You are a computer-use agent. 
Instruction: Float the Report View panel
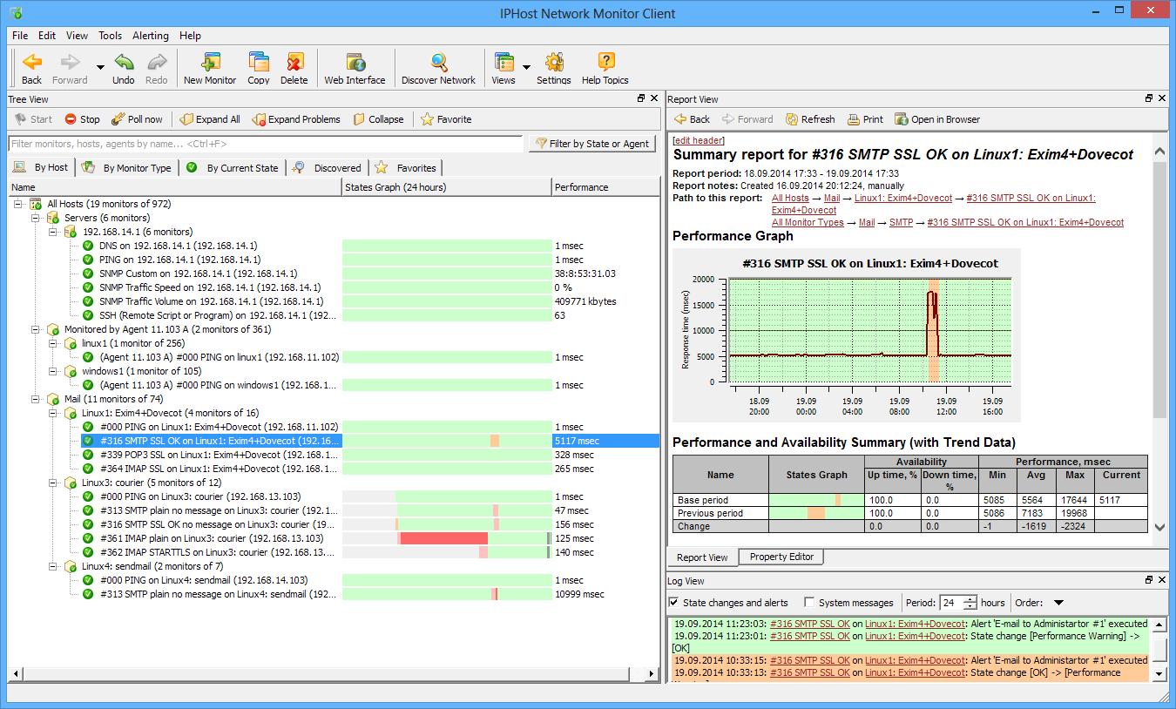tap(1149, 98)
